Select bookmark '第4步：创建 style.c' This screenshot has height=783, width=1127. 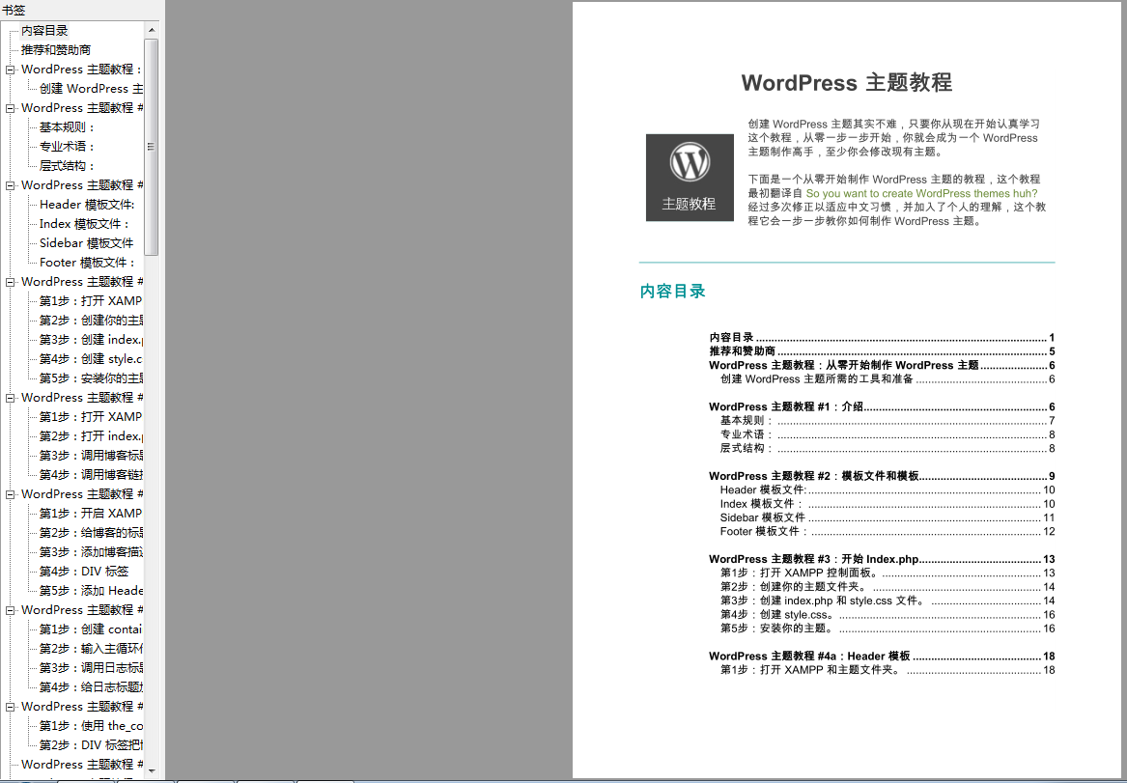(92, 359)
